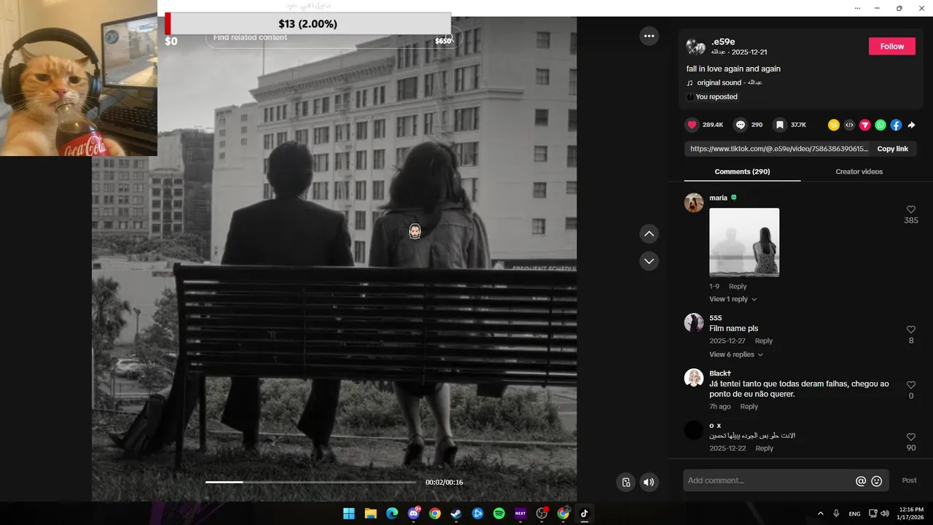Image resolution: width=933 pixels, height=525 pixels.
Task: Open maria's profile avatar
Action: click(694, 203)
